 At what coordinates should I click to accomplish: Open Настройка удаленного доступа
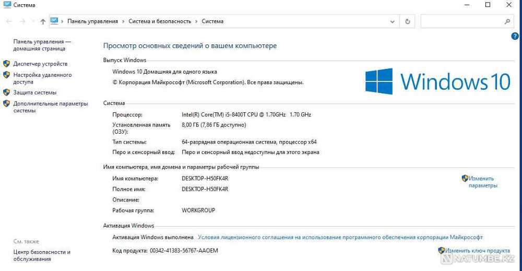42,78
